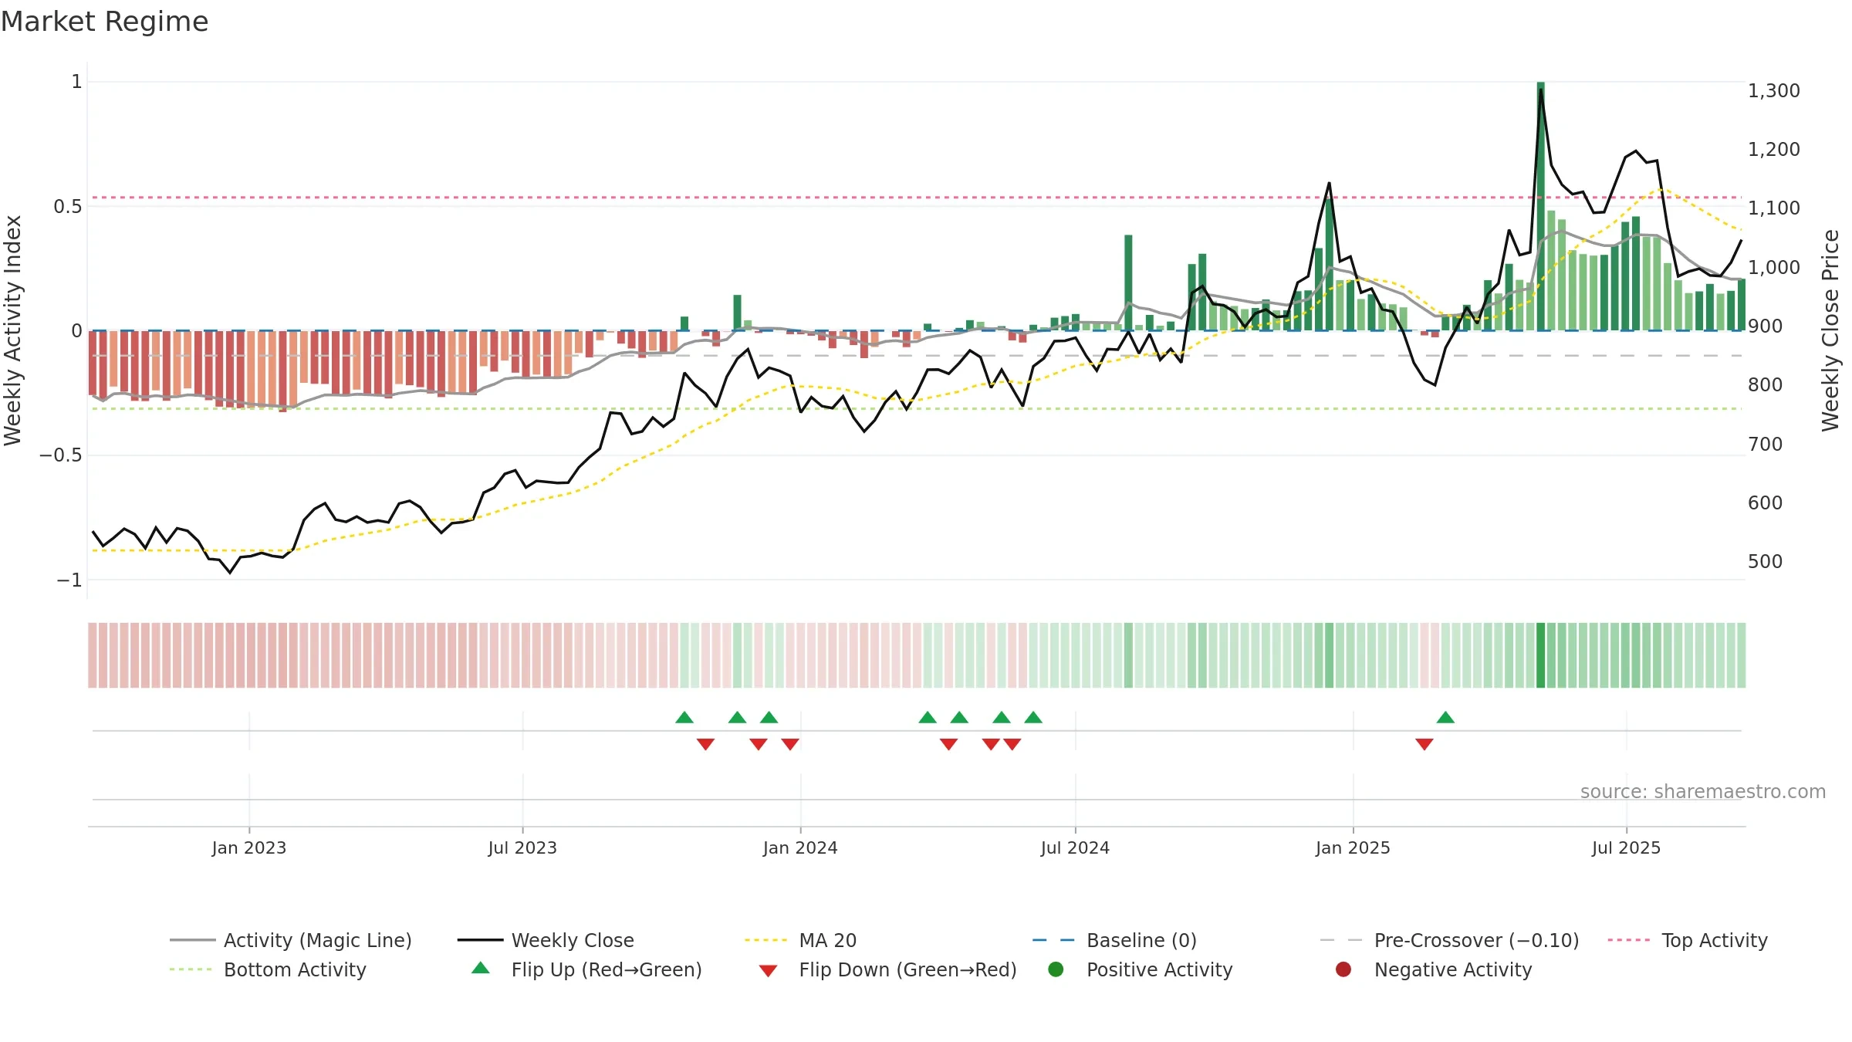Screen dimensions: 1852x1042
Task: Click the Jan 2023 x-axis label
Action: 248,848
